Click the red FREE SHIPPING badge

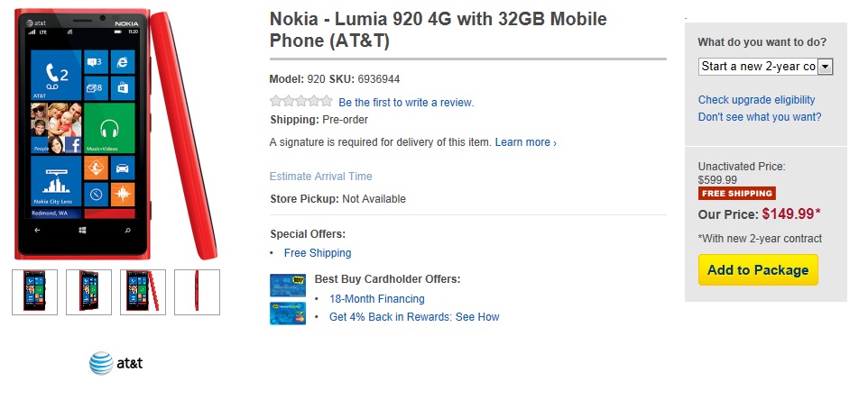tap(736, 193)
